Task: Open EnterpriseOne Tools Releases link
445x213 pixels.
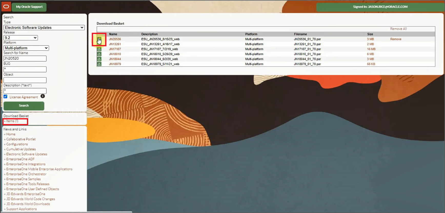Action: pyautogui.click(x=28, y=184)
